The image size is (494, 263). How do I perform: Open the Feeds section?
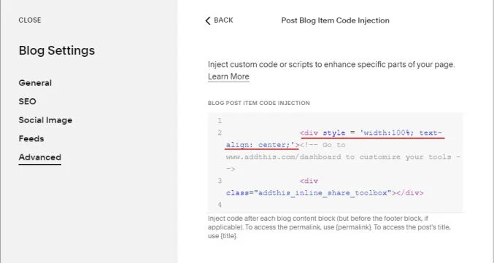coord(31,138)
